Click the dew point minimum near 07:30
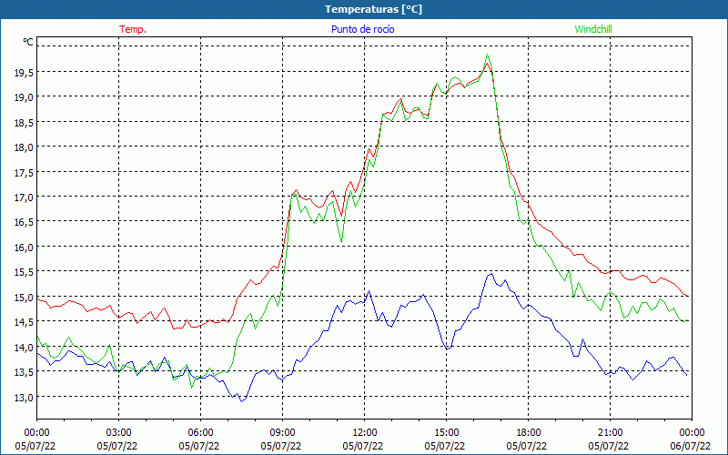This screenshot has height=455, width=728. [x=241, y=401]
